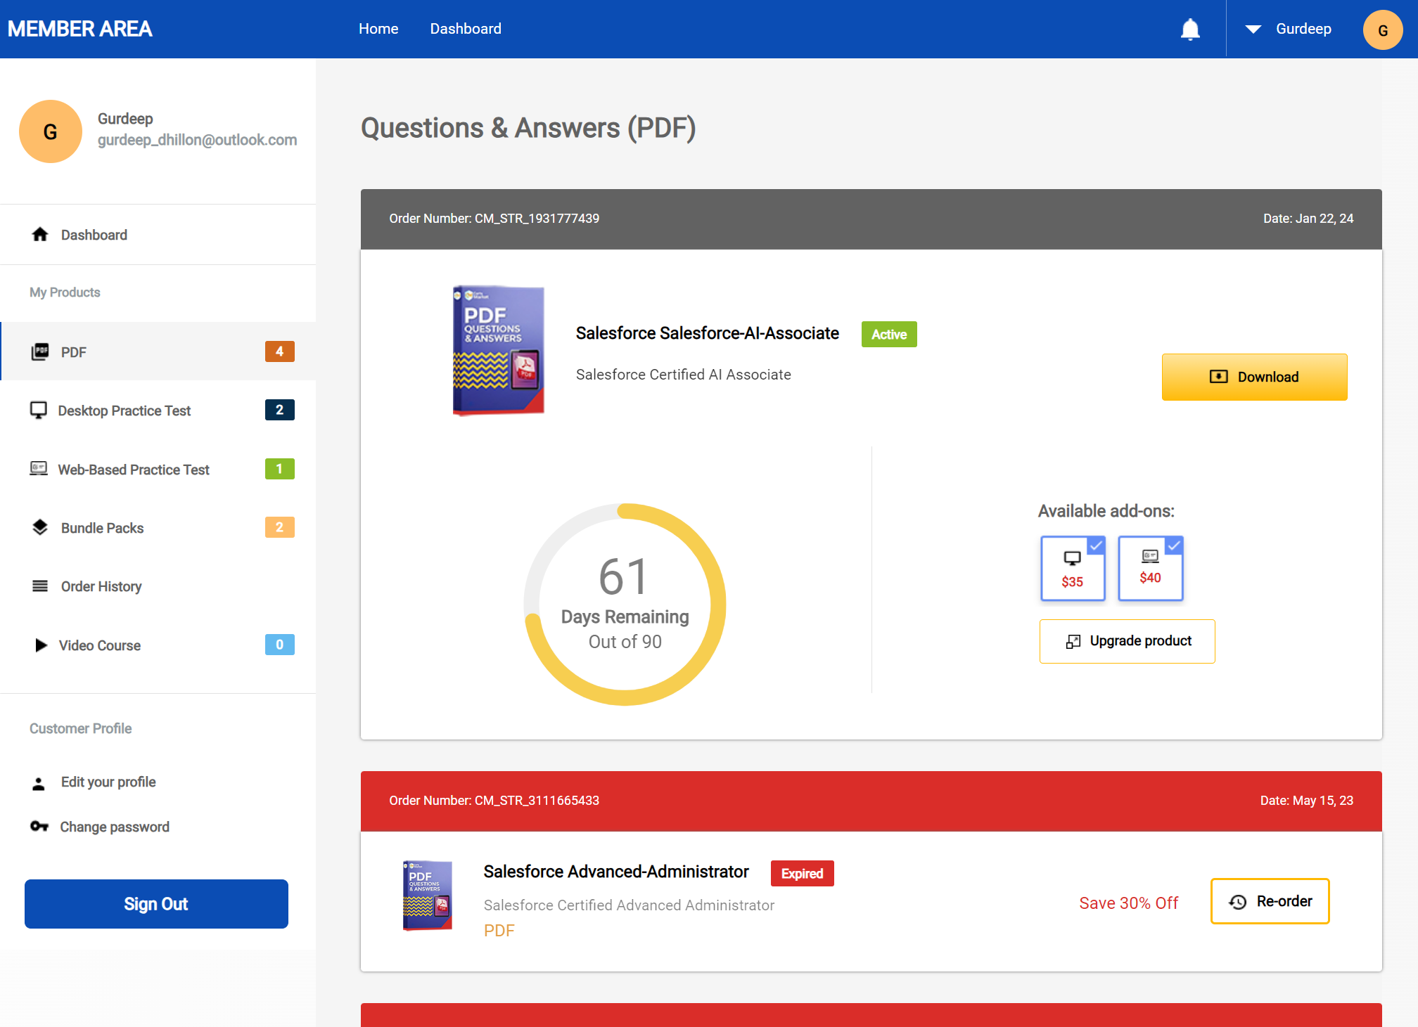Click Edit your profile link
1418x1027 pixels.
[x=108, y=782]
